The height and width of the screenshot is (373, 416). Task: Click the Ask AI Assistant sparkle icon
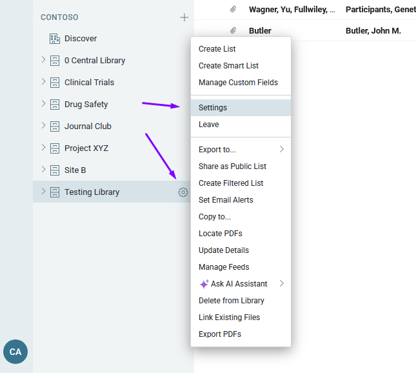coord(204,284)
